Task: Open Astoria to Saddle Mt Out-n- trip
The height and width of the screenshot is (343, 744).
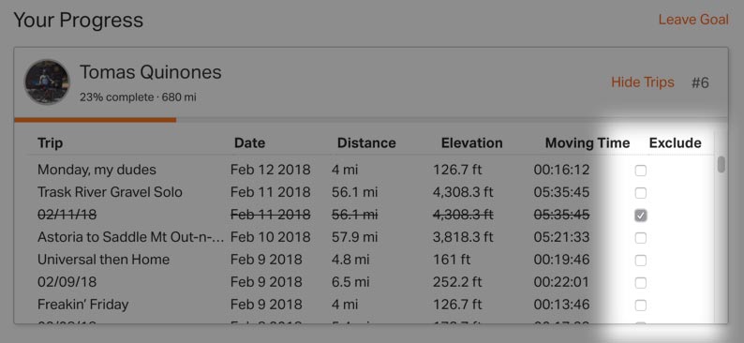Action: 131,237
